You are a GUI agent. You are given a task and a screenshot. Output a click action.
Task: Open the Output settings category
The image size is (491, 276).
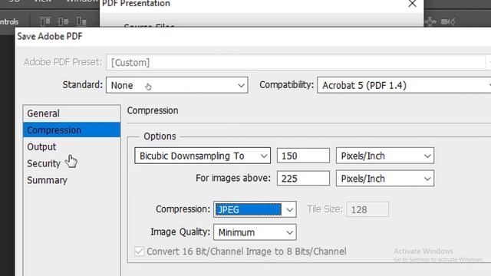(x=71, y=146)
